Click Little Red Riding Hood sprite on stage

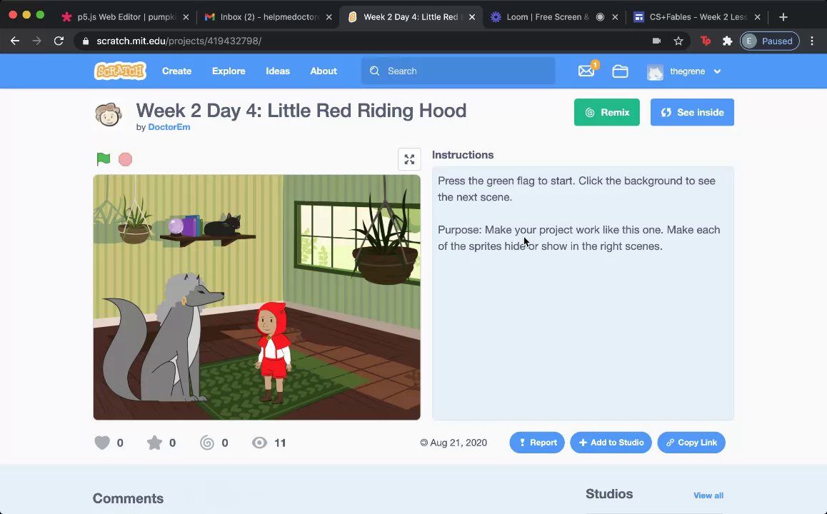[x=274, y=352]
